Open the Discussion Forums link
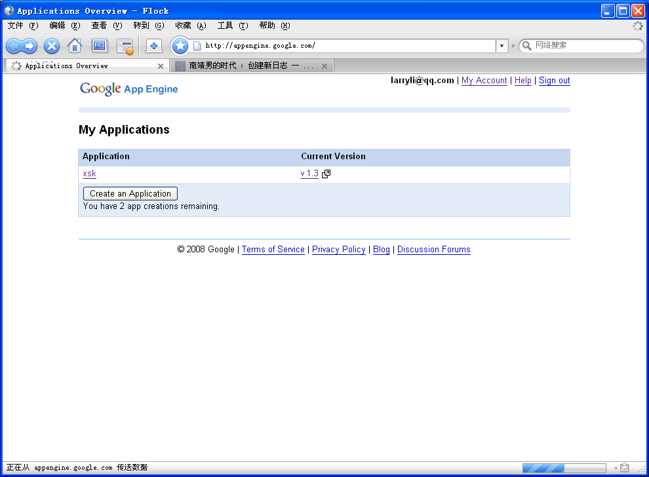649x477 pixels. (x=434, y=250)
